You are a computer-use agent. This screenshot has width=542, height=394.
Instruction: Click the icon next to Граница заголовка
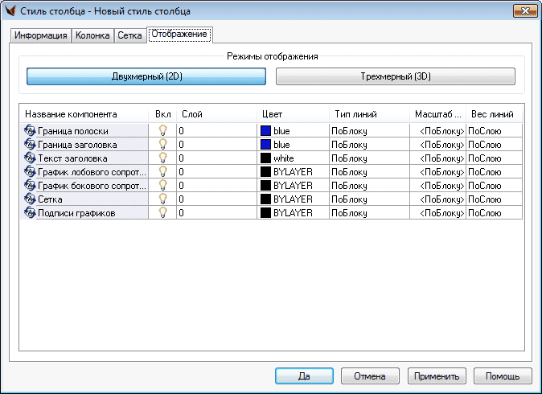point(31,145)
